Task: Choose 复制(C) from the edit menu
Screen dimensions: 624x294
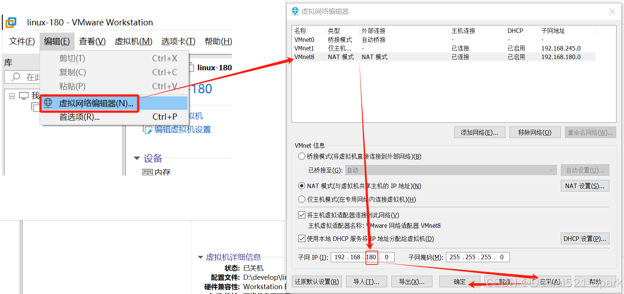Action: pos(114,72)
